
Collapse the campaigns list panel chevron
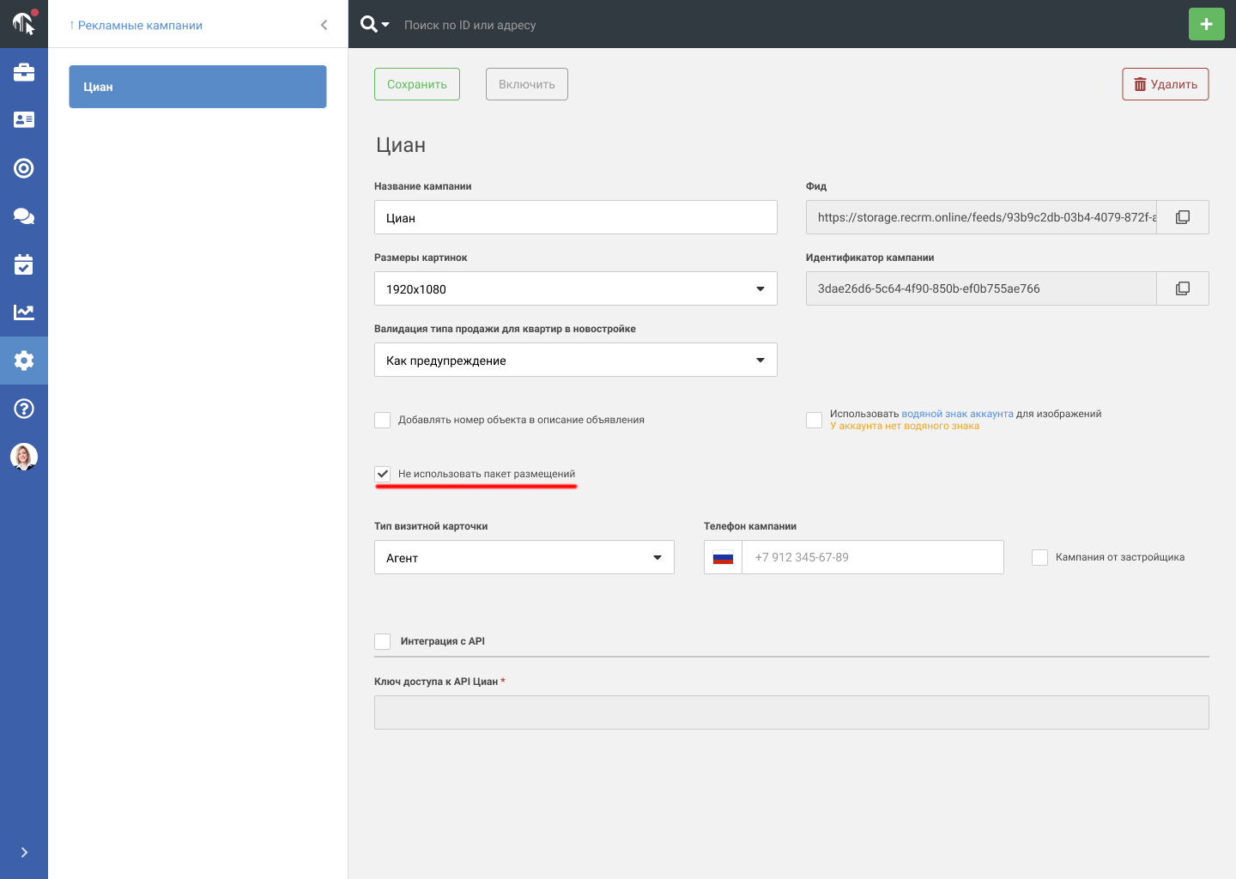[324, 25]
